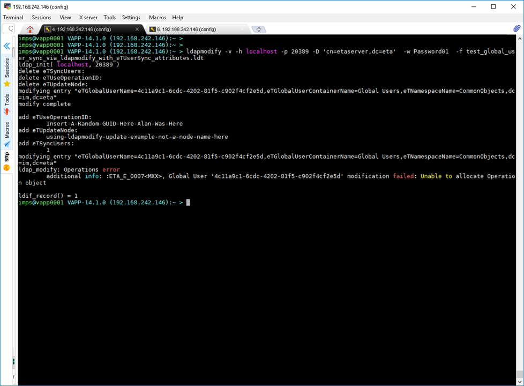Click the quick connect search box

click(x=9, y=29)
